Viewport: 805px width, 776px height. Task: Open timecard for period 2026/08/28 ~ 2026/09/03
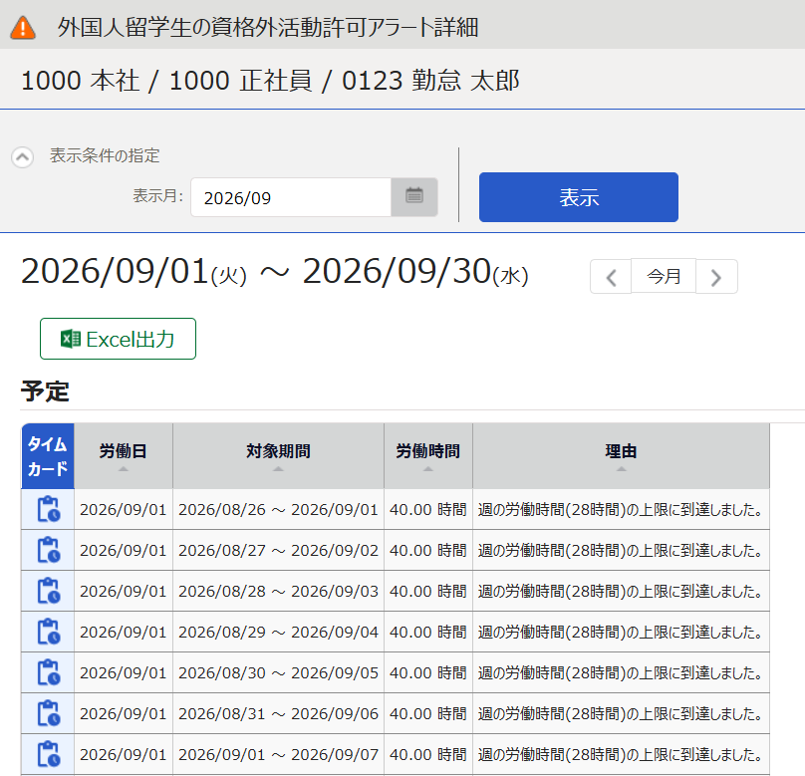[x=48, y=591]
